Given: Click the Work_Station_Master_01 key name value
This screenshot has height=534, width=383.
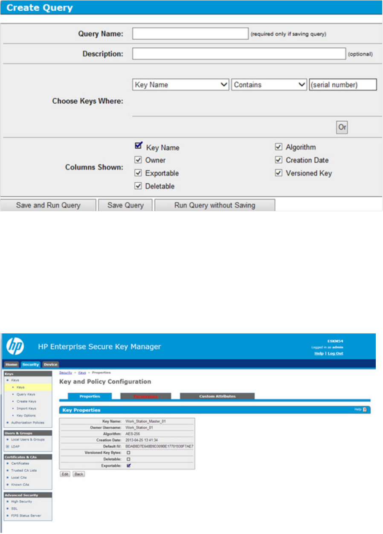Looking at the screenshot, I should [145, 421].
